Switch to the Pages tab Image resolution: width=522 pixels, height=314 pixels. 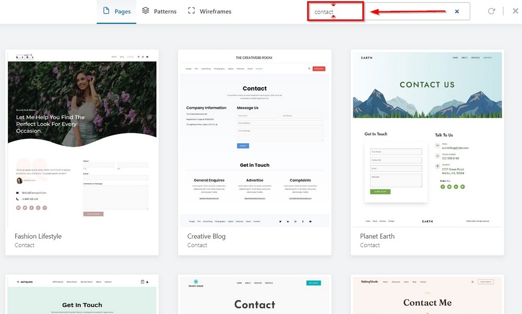(x=116, y=11)
